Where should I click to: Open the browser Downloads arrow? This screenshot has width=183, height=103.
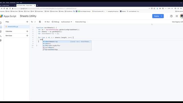click(x=157, y=8)
